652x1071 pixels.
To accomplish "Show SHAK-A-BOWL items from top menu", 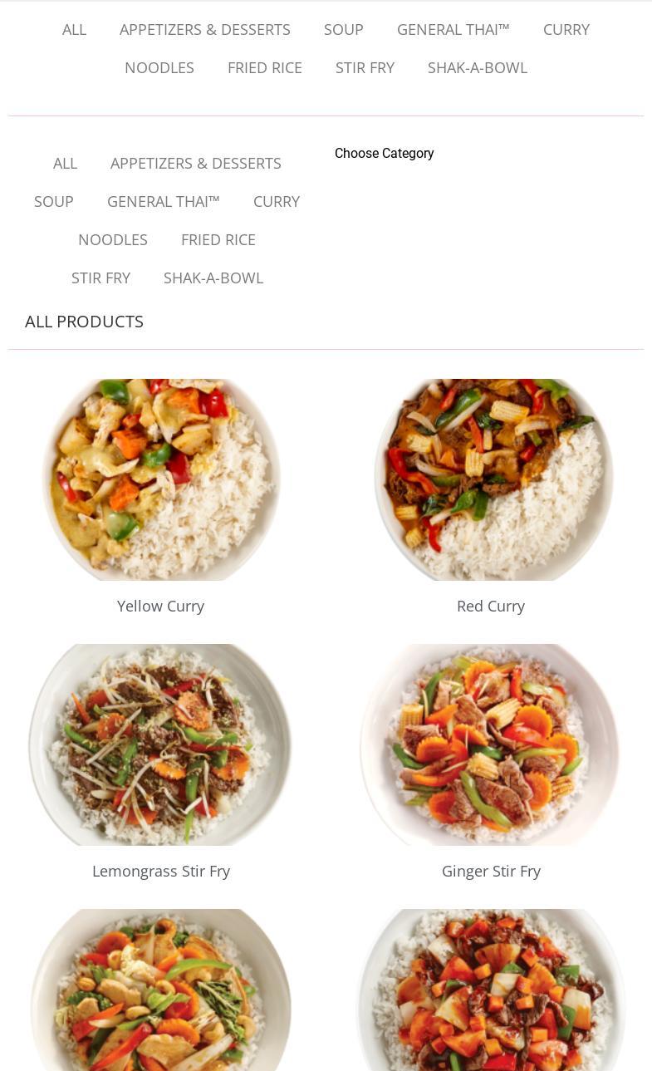I will pyautogui.click(x=478, y=68).
